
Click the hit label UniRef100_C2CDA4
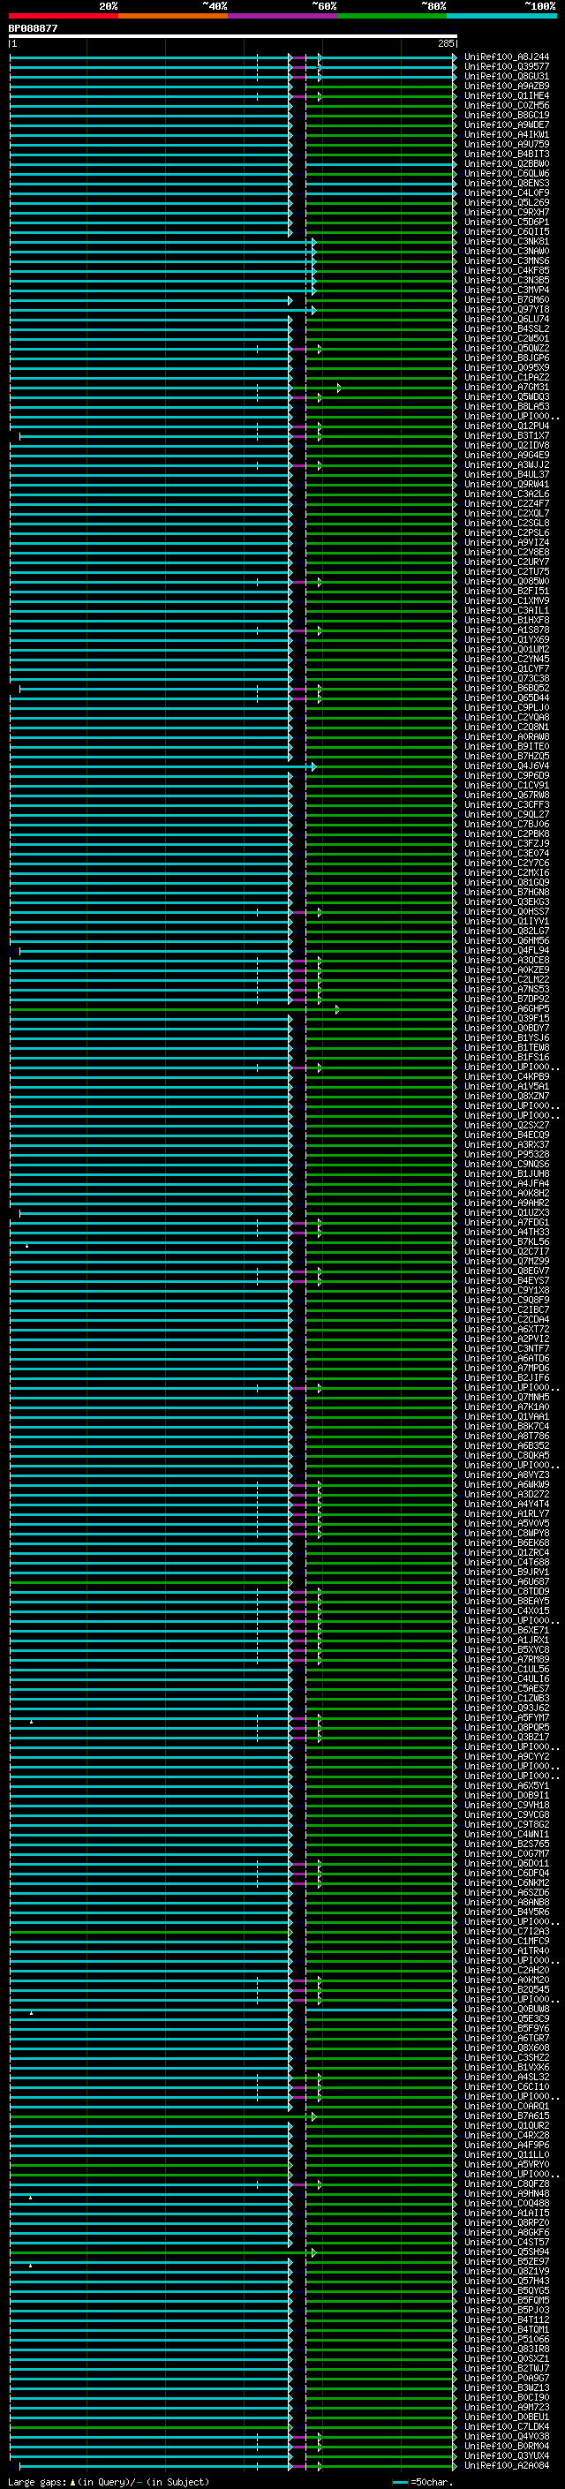pyautogui.click(x=507, y=1320)
